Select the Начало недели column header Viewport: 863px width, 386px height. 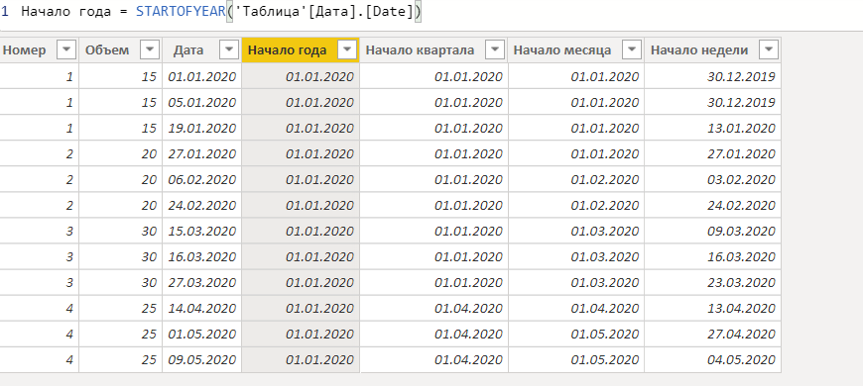[713, 49]
